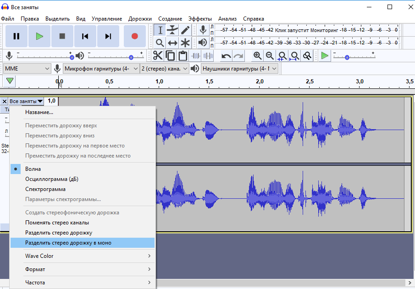Click the timeline options green triangle

pyautogui.click(x=10, y=81)
